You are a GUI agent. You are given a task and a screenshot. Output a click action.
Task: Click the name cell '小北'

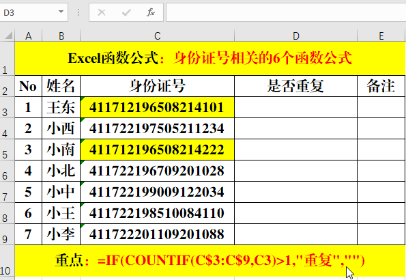(x=61, y=171)
